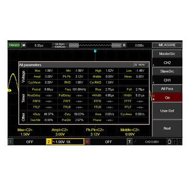The height and width of the screenshot is (190, 190).
Task: Open the MasterSrc CH2 source selector
Action: [167, 63]
